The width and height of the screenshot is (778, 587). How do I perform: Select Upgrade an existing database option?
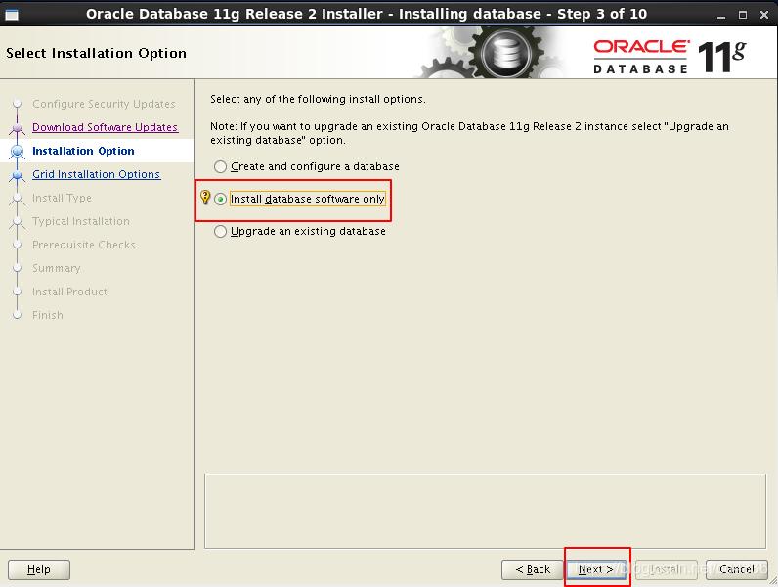pyautogui.click(x=300, y=232)
